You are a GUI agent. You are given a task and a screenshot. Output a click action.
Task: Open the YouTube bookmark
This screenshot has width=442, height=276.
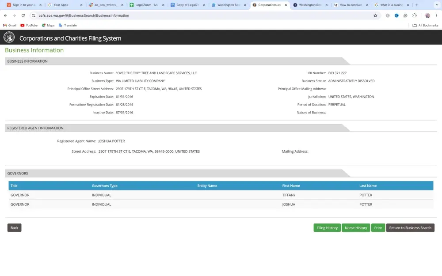29,25
